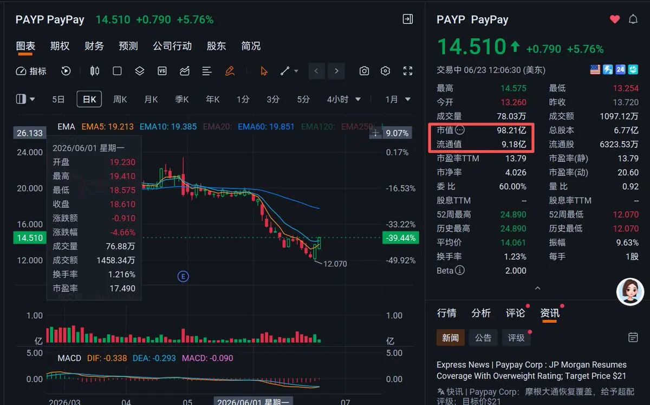
Task: Switch to the 分析 analysis tab
Action: [481, 313]
